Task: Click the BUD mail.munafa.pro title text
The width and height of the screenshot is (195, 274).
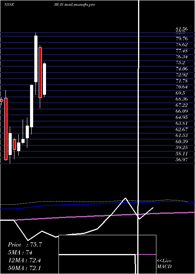Action: [x=74, y=5]
